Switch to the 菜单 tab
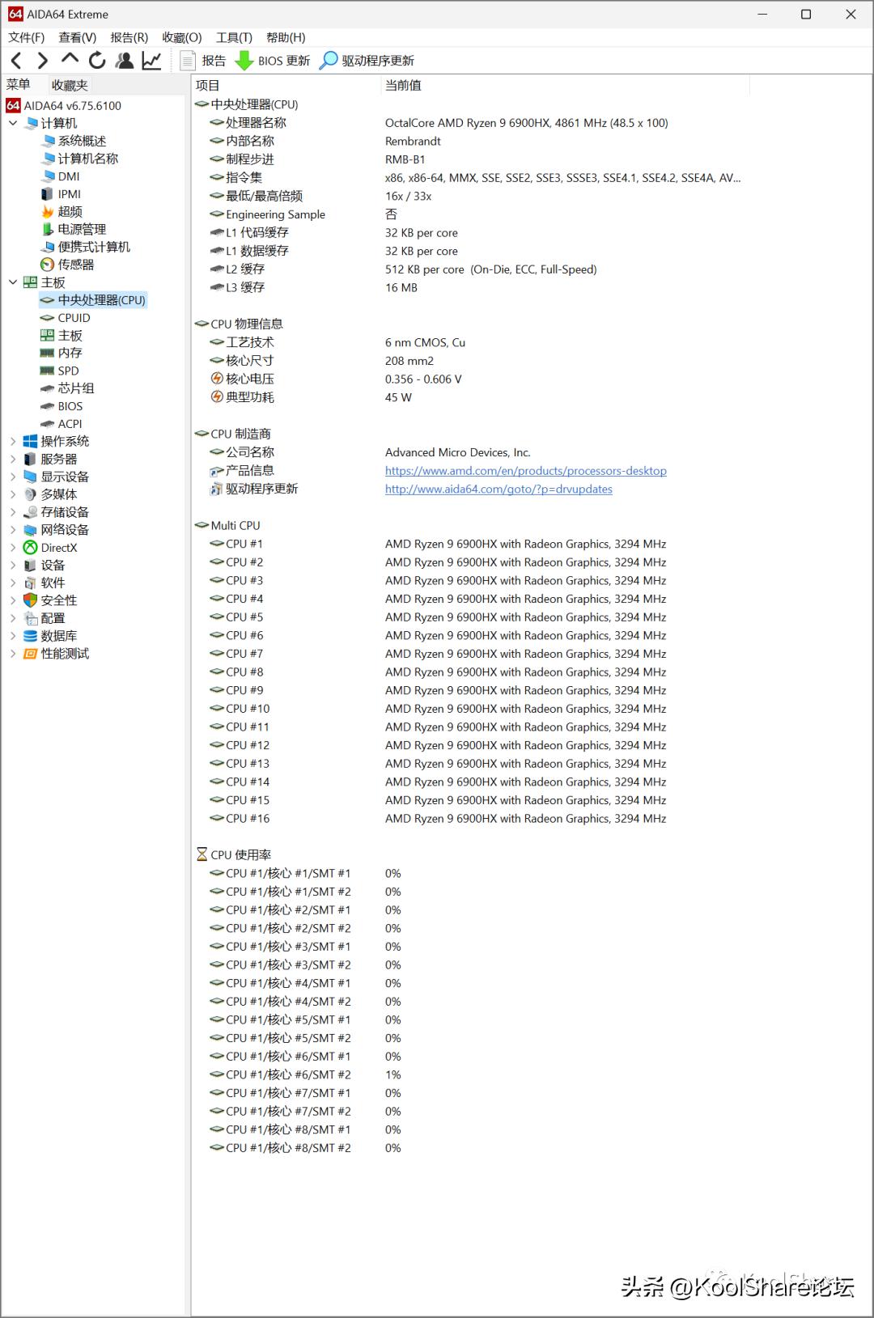This screenshot has height=1318, width=874. tap(19, 85)
